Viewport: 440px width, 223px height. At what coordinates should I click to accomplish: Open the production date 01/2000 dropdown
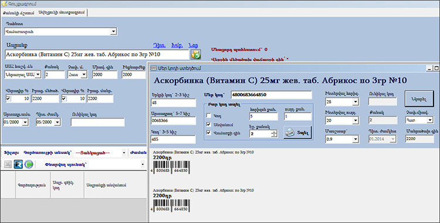coord(25,122)
